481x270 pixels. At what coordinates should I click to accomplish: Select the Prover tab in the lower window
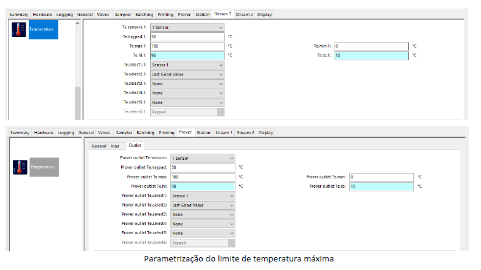coord(185,132)
